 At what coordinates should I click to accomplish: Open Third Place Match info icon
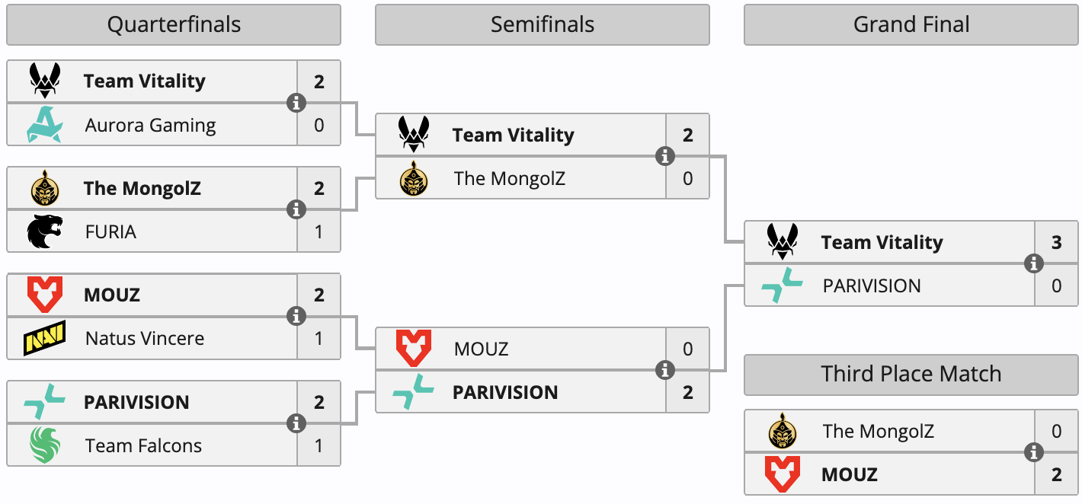(1034, 453)
